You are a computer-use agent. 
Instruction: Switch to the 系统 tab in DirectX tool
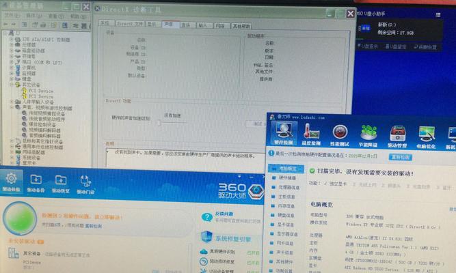pyautogui.click(x=105, y=23)
